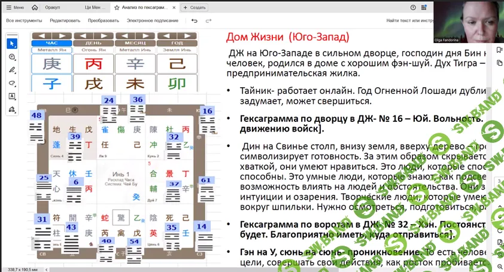Image resolution: width=504 pixels, height=272 pixels.
Task: Open Электронное подписание toolbar item
Action: 153,20
